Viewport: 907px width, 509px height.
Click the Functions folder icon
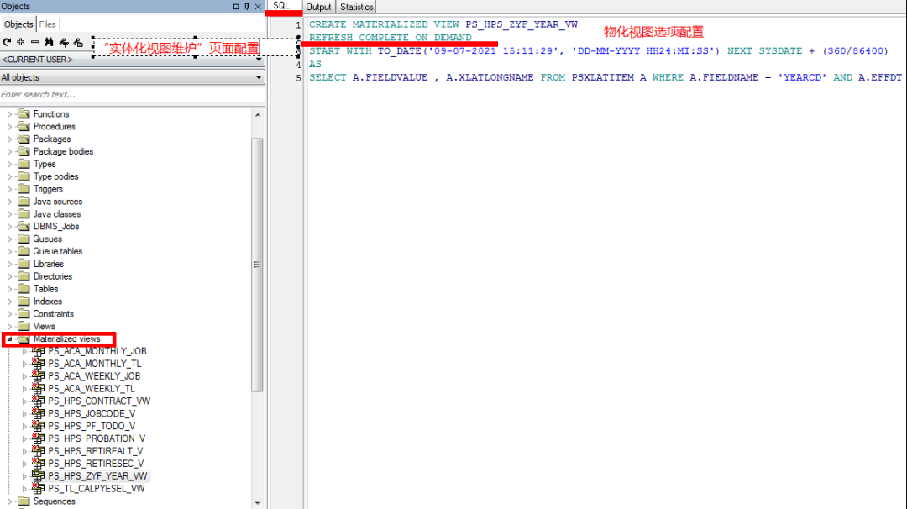(24, 114)
